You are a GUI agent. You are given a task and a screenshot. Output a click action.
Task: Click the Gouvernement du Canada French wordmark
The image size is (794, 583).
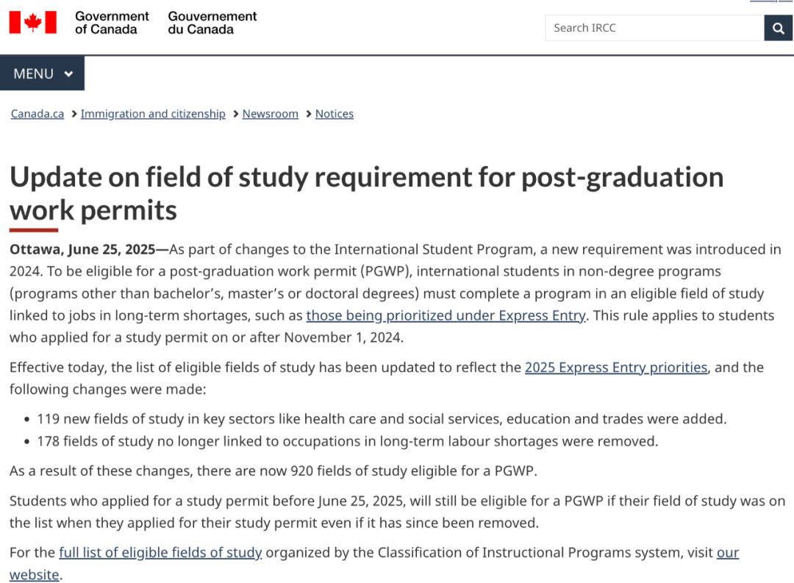(212, 23)
